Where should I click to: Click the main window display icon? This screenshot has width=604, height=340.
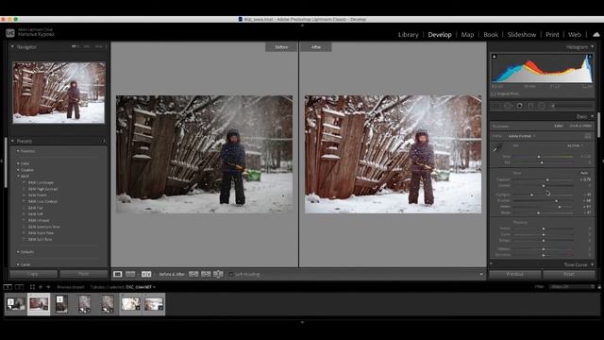coord(8,287)
